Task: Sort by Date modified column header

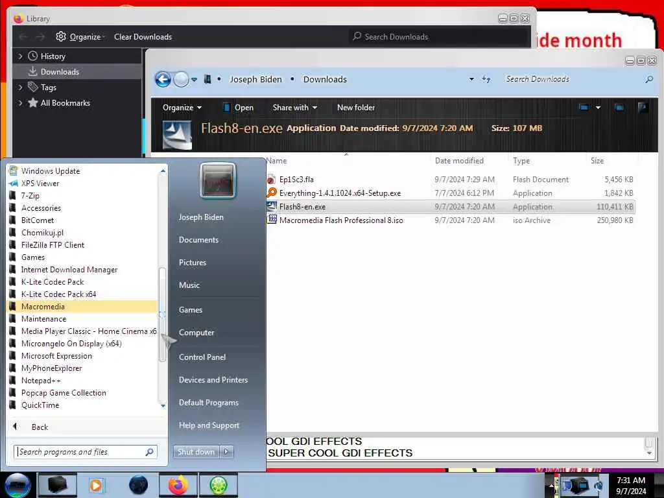Action: point(459,161)
